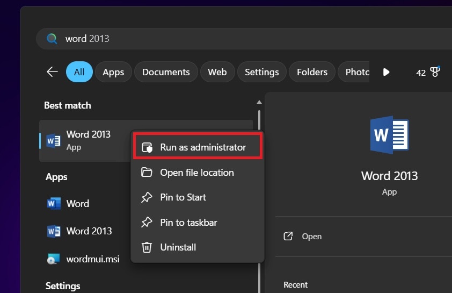
Task: Choose Pin to Start
Action: coord(198,197)
